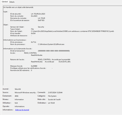
Task: Click the security ID value LA-TOUR\Eric2023
Action: click(38, 14)
